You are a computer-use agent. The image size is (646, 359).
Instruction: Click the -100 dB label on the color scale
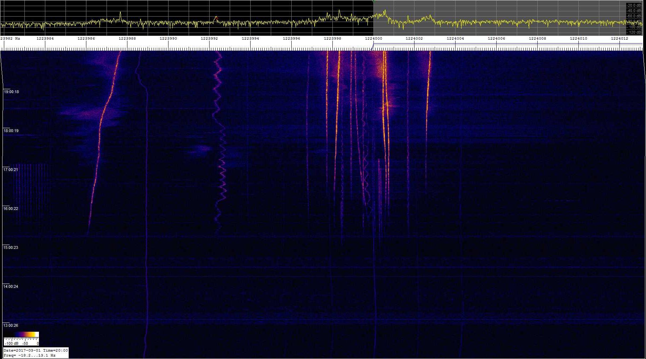pos(11,343)
